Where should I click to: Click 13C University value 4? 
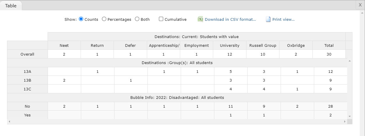coord(231,89)
